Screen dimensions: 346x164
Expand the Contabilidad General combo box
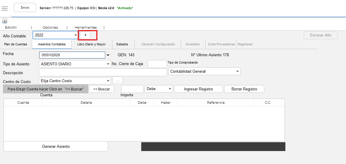[x=237, y=72]
